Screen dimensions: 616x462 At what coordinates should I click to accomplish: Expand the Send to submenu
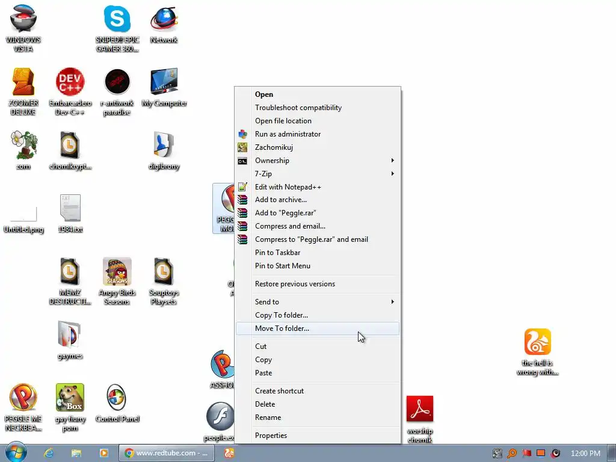point(318,302)
